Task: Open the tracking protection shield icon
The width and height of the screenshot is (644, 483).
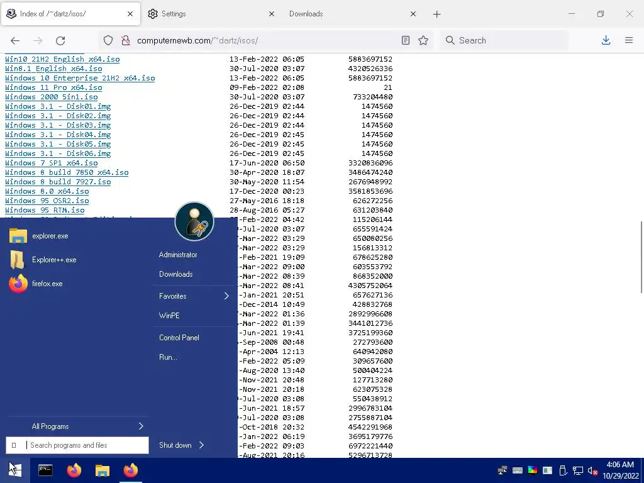Action: tap(108, 40)
